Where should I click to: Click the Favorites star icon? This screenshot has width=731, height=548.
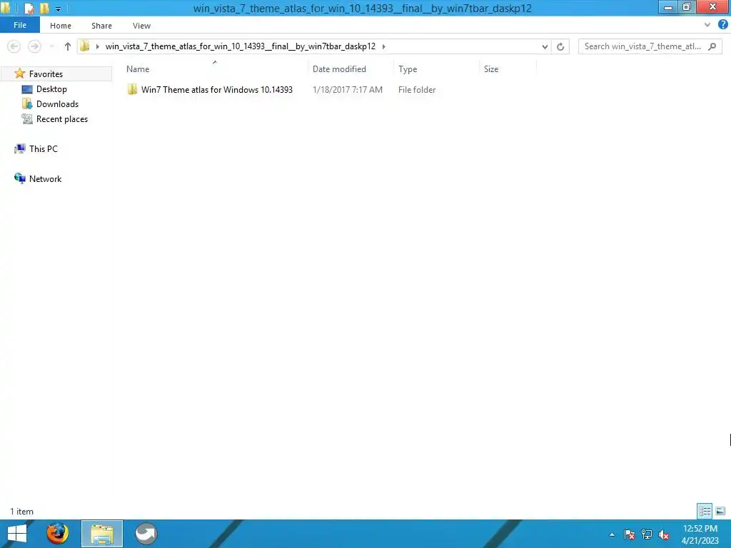tap(19, 73)
